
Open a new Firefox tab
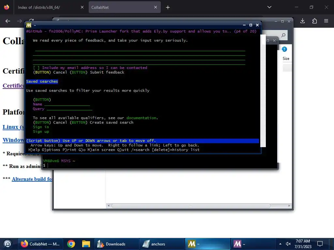point(168,7)
